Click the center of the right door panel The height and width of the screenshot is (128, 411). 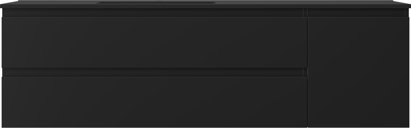coord(359,72)
